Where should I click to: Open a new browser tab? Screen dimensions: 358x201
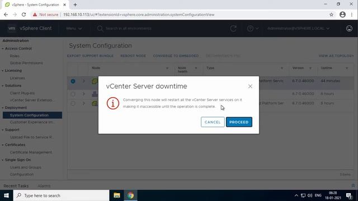(75, 4)
